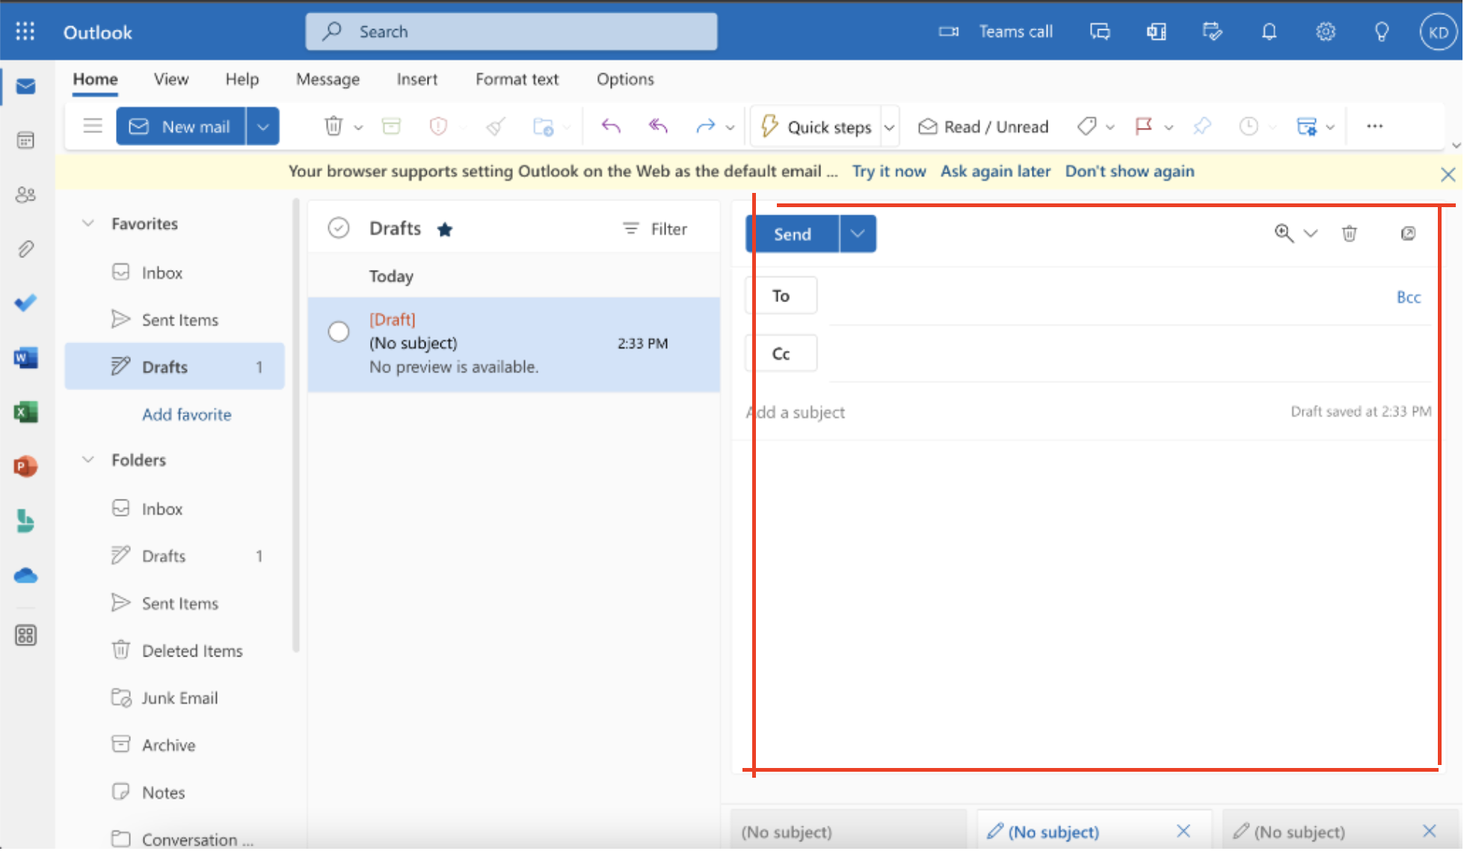Switch to the Help tab
Screen dimensions: 1464x851
point(242,79)
